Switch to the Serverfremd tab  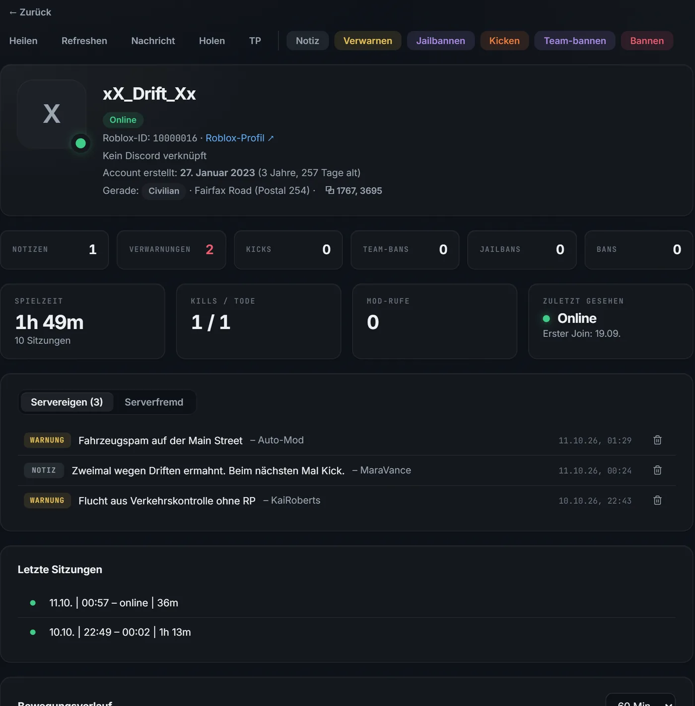[154, 402]
